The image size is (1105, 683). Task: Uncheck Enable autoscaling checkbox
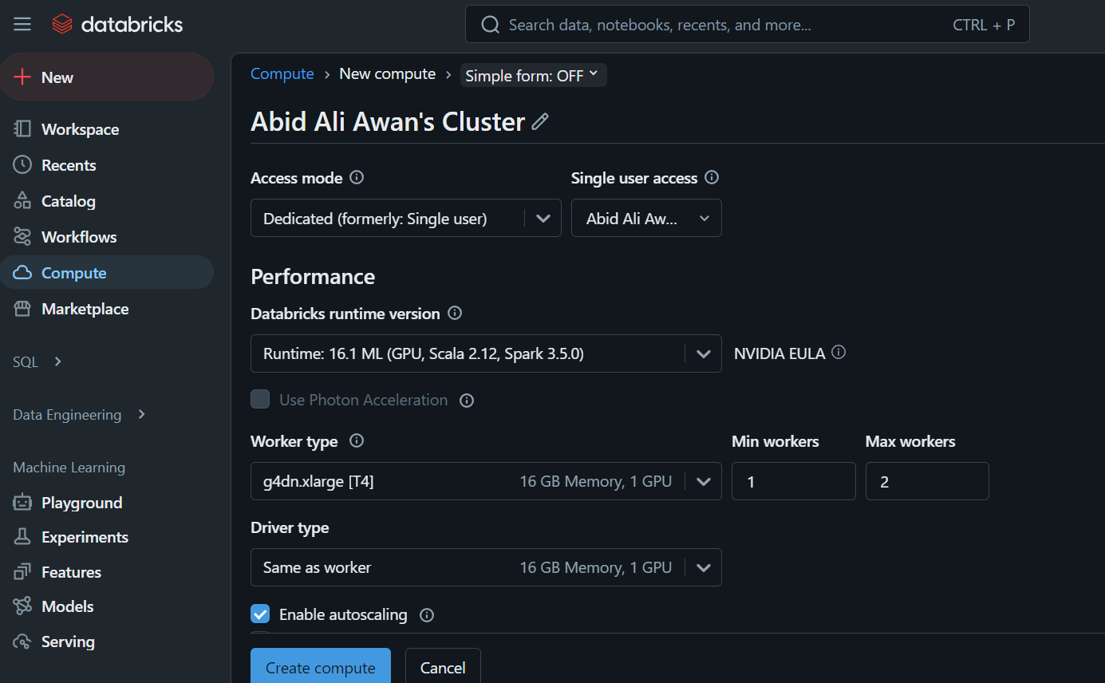click(260, 614)
